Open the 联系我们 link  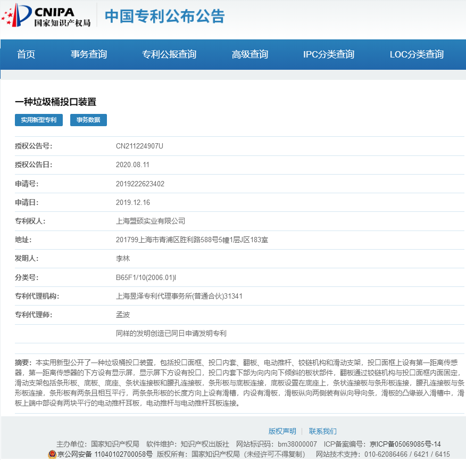[x=323, y=431]
